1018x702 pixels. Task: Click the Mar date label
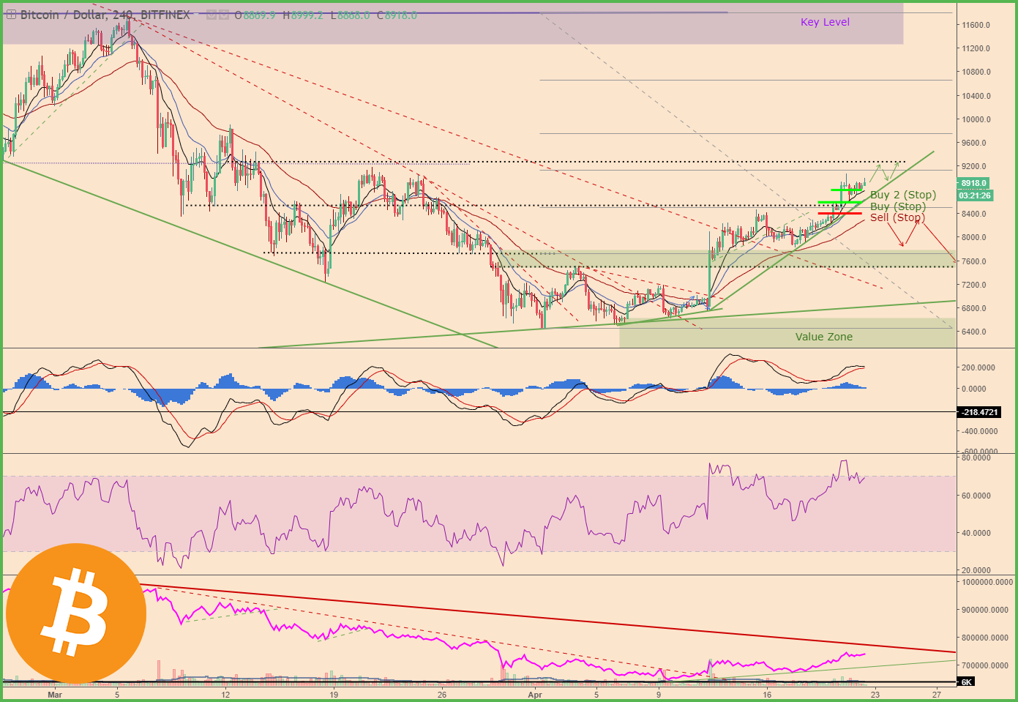(55, 695)
